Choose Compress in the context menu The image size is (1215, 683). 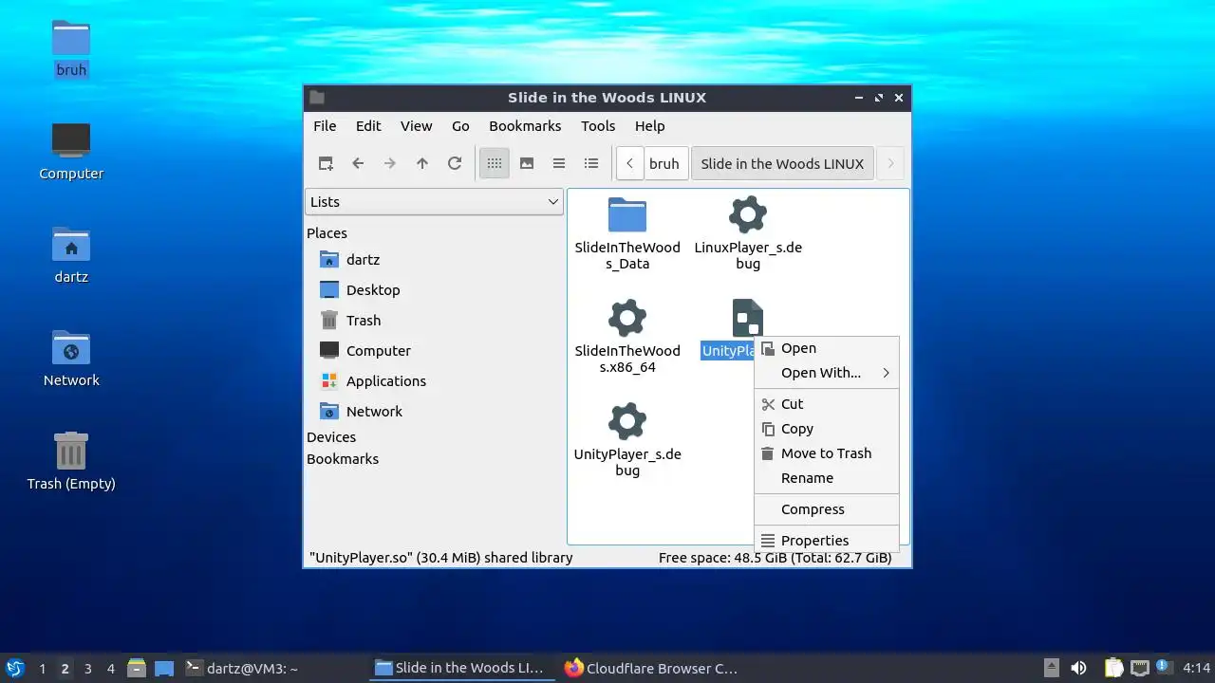(x=826, y=509)
